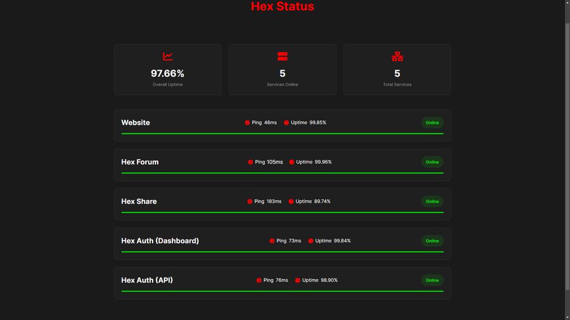The height and width of the screenshot is (320, 570).
Task: Click the 99.85% uptime value
Action: coord(318,123)
